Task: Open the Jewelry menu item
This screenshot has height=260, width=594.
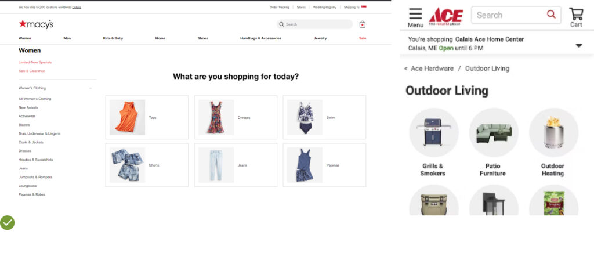Action: tap(320, 38)
